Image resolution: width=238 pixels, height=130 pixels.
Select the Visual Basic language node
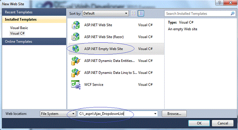(19, 28)
